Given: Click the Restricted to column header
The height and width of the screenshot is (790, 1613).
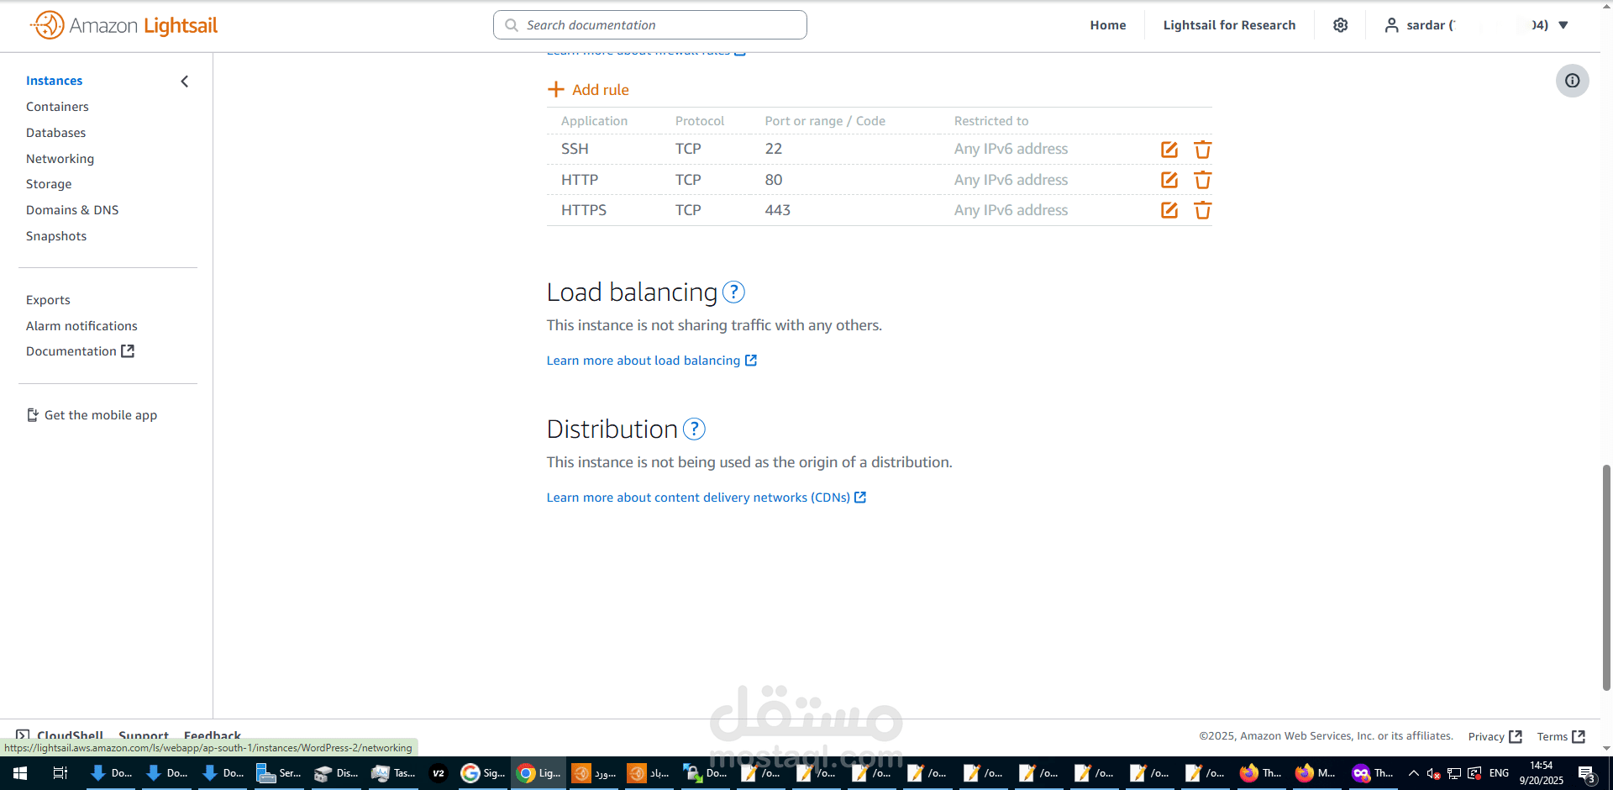Looking at the screenshot, I should (990, 121).
